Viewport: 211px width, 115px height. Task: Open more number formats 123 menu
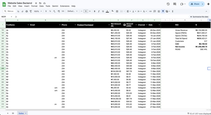63,11
